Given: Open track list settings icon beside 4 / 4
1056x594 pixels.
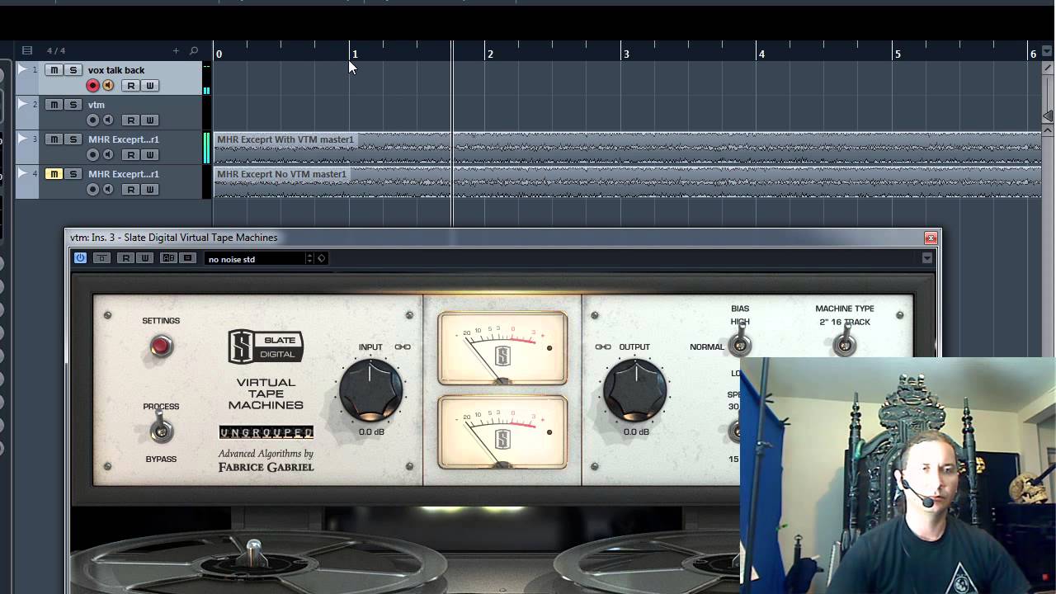Looking at the screenshot, I should tap(27, 50).
